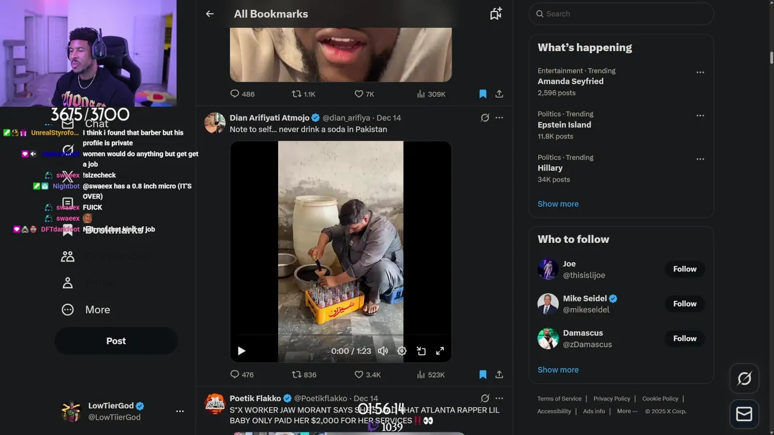
Task: Follow Mike Seidel
Action: (685, 304)
